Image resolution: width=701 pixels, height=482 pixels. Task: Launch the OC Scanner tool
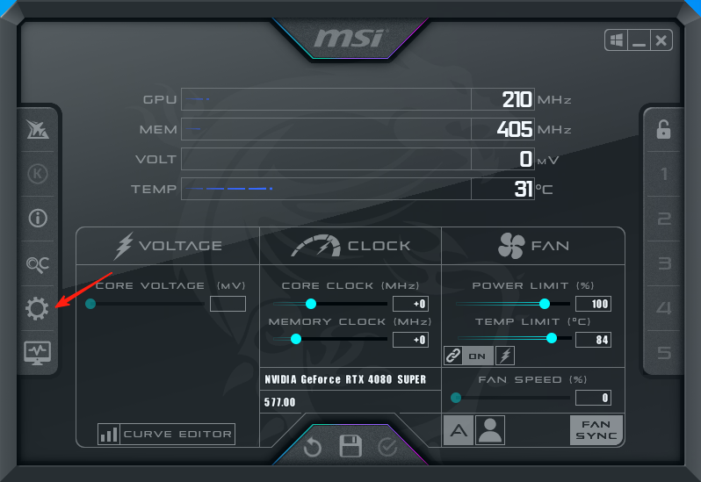37,263
